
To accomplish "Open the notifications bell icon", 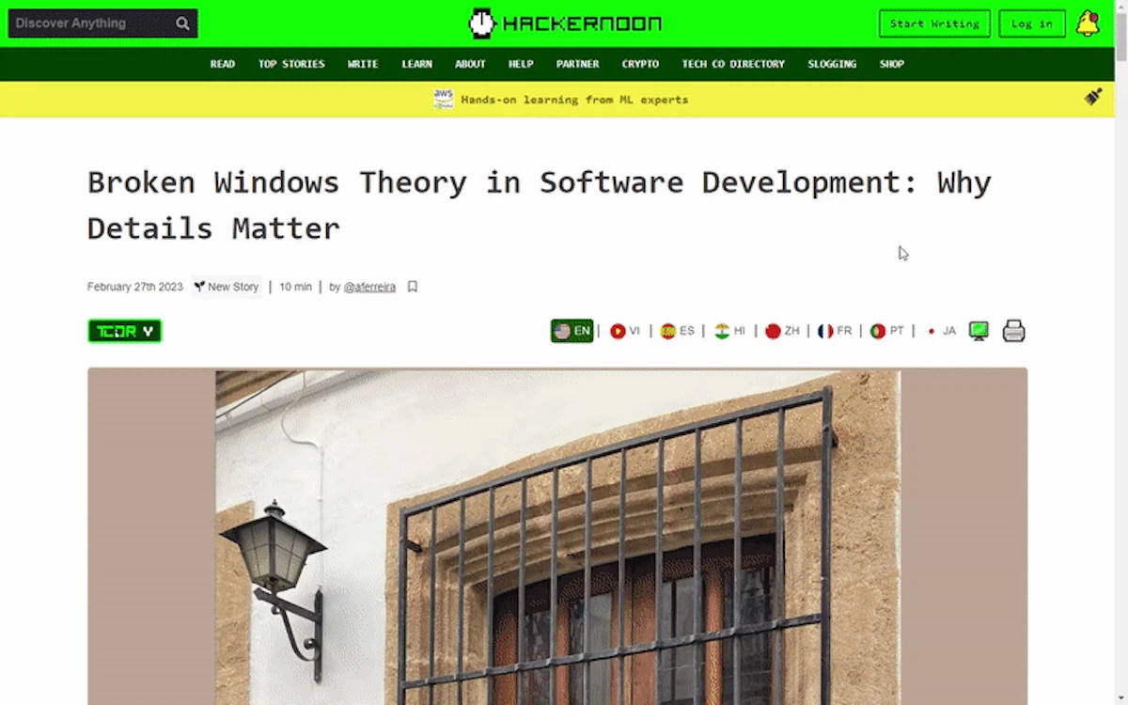I will point(1088,23).
